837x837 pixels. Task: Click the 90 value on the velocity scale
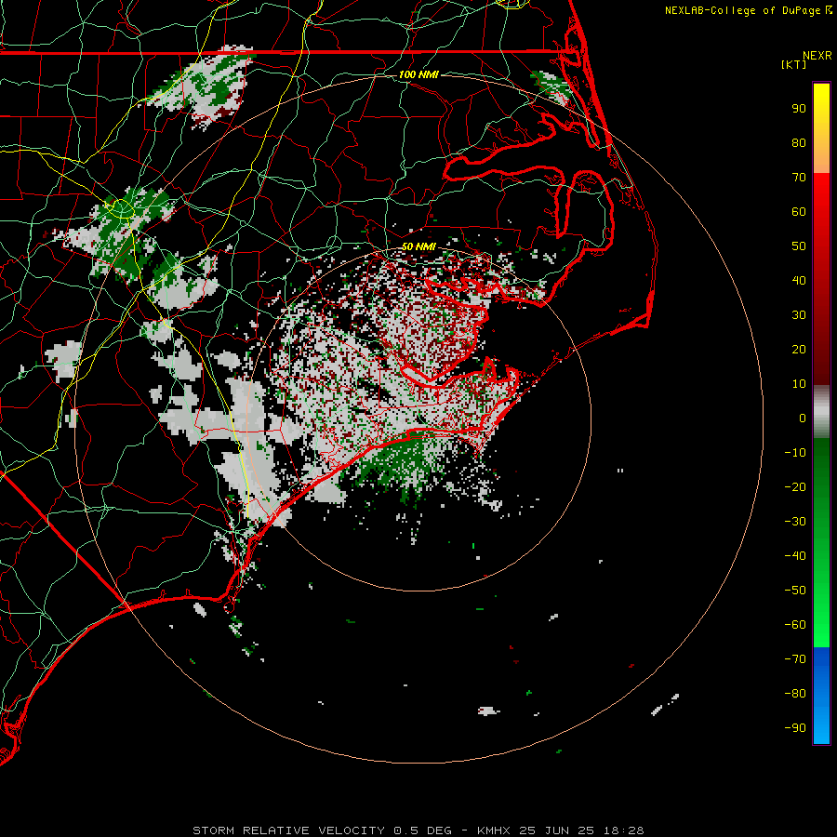pos(799,109)
